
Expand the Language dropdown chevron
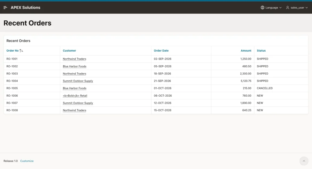[280, 8]
